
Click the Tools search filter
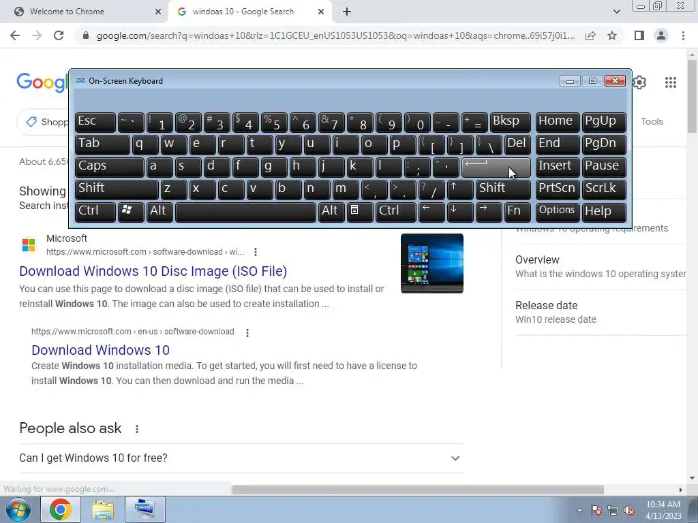click(x=652, y=121)
